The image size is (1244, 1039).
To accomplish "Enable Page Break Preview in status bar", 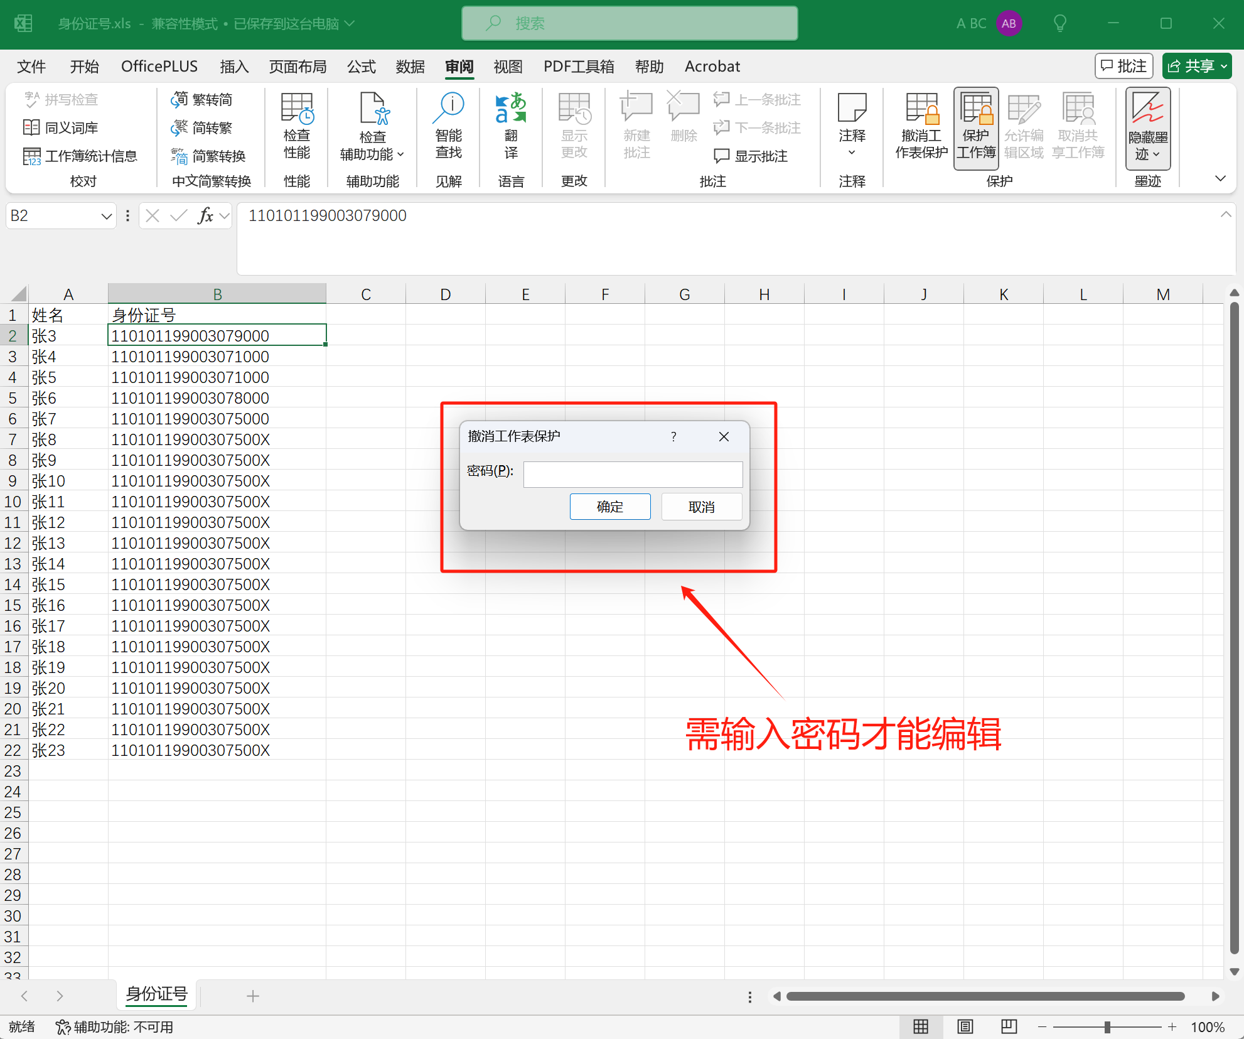I will [x=1009, y=1027].
